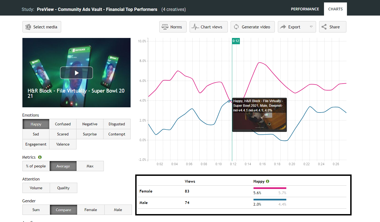Select Attention Quality

pos(63,188)
